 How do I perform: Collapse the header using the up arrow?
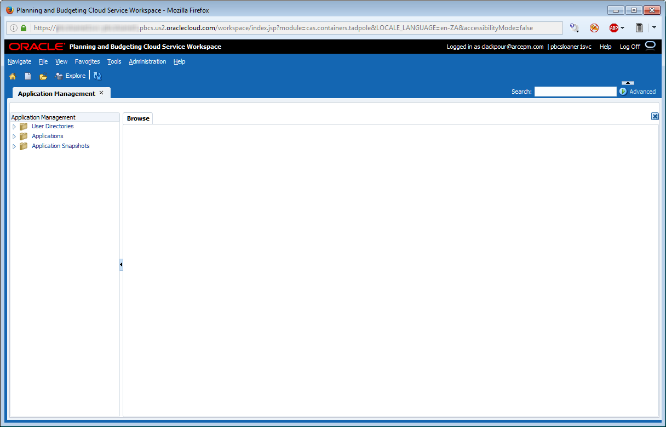pyautogui.click(x=628, y=83)
